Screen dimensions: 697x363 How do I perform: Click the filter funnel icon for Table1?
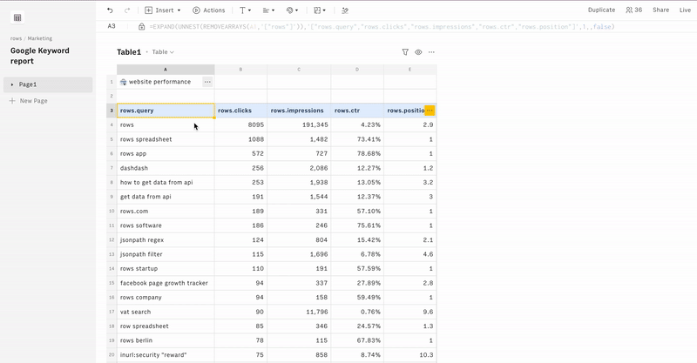[405, 52]
